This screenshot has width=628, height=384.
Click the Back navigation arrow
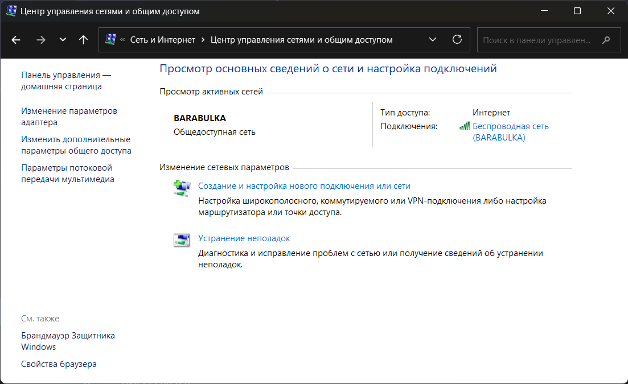(16, 40)
